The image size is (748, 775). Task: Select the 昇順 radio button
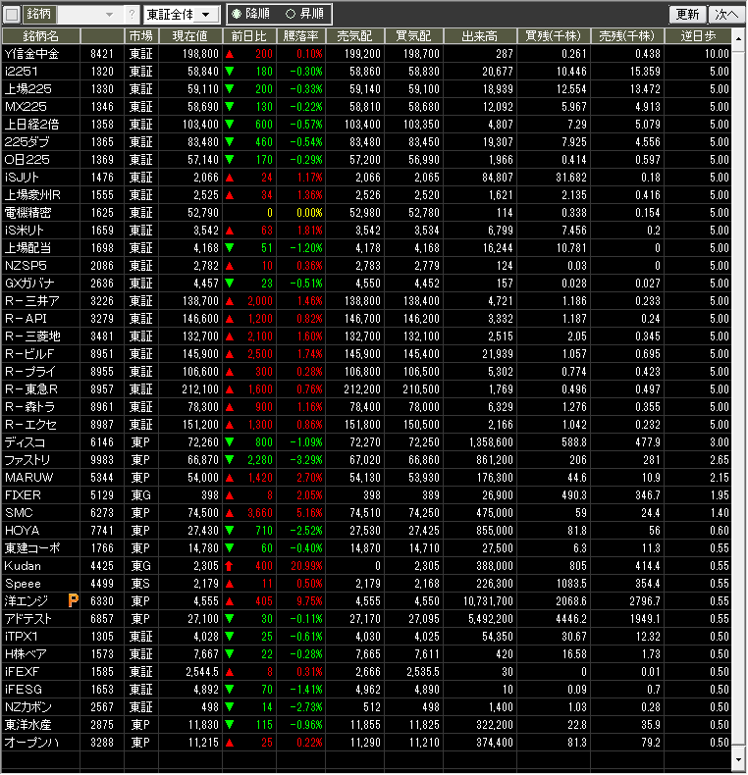tap(290, 15)
